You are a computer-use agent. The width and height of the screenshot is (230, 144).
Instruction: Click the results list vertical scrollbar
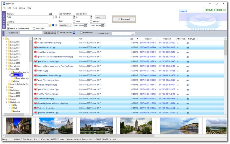coord(225,76)
